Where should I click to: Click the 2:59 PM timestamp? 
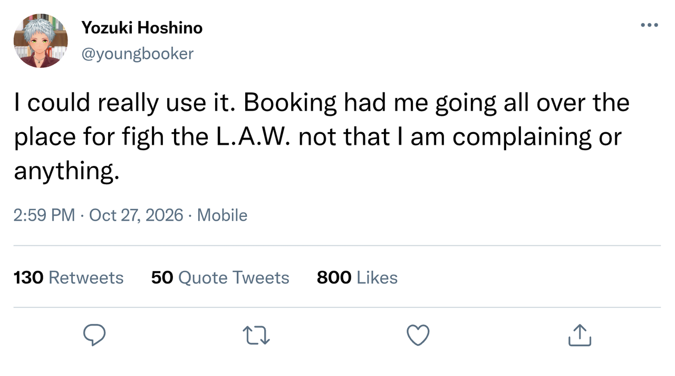tap(44, 215)
